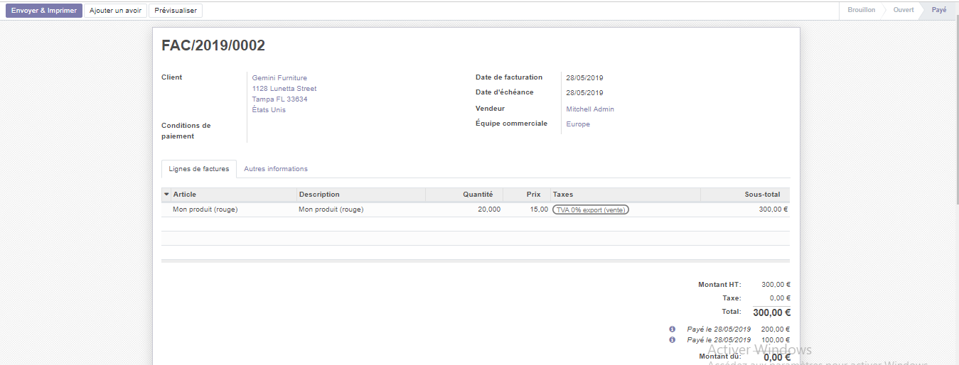Click the Payé status step
This screenshot has width=959, height=365.
click(939, 10)
